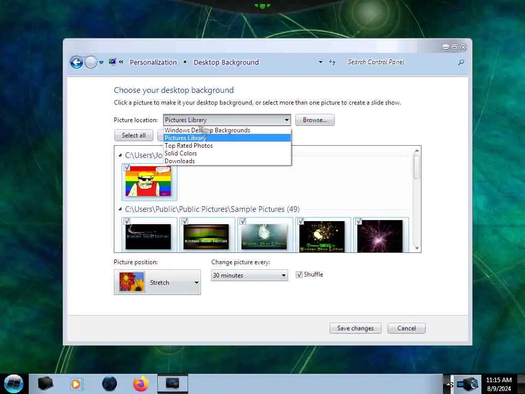The height and width of the screenshot is (394, 525).
Task: Focus the Search Control Panel field
Action: pos(400,62)
